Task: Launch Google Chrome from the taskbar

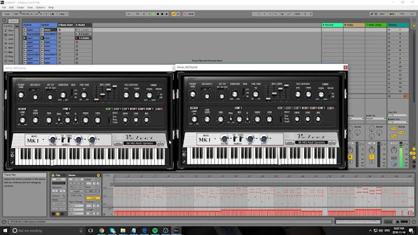Action: (102, 230)
